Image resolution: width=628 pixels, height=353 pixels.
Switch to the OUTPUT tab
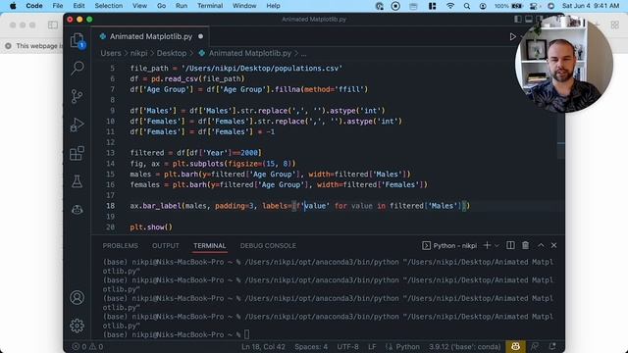point(166,246)
